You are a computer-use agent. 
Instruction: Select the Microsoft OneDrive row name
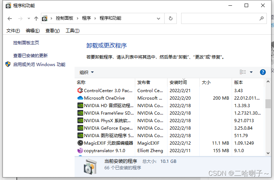coord(104,98)
